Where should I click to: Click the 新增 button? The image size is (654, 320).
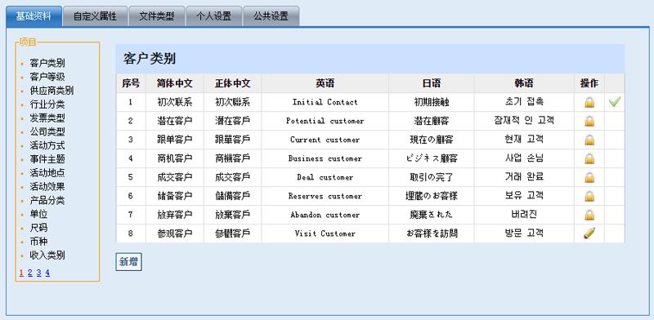128,262
